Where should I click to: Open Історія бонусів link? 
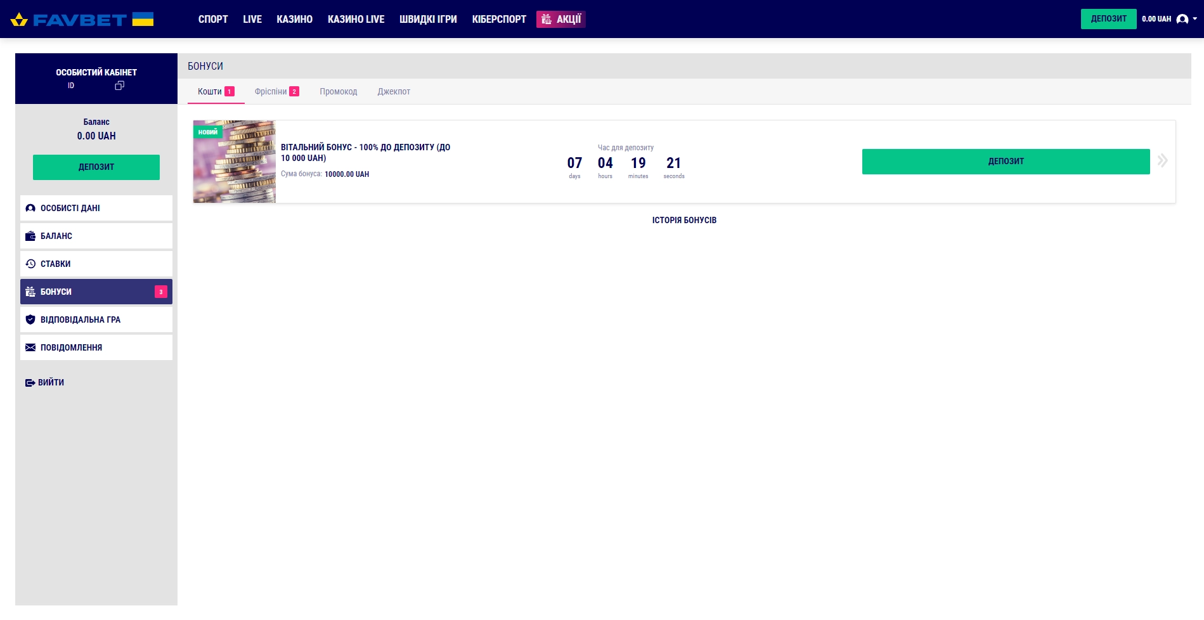[x=684, y=220]
